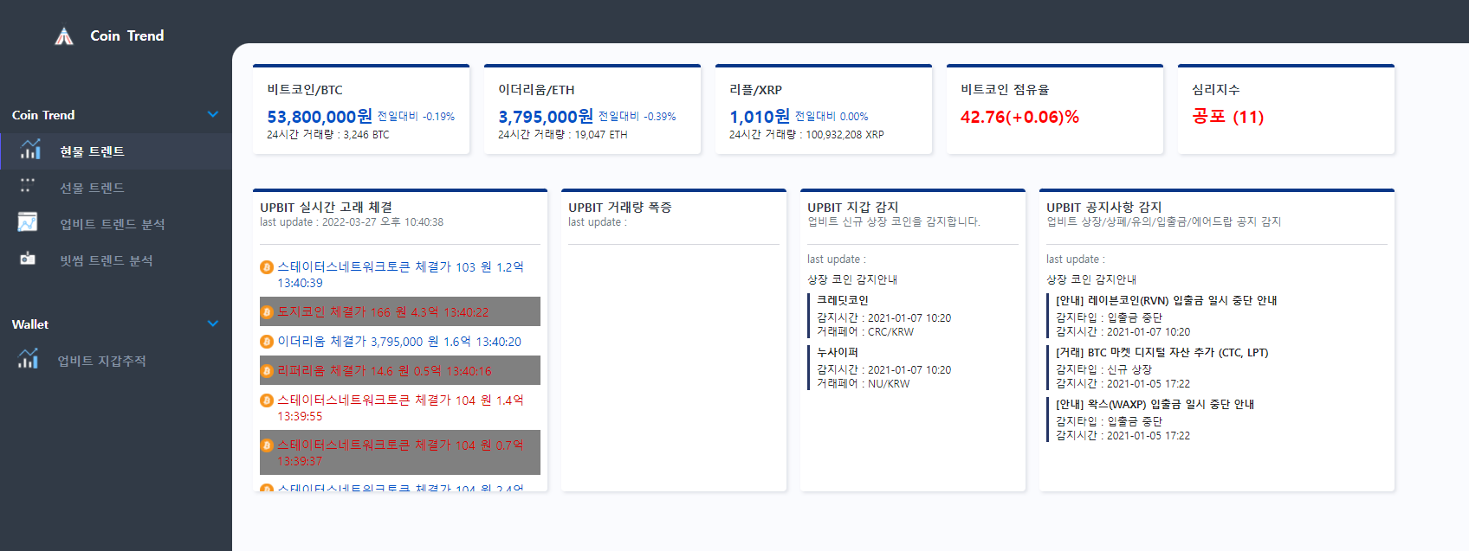
Task: Select the 심리지수 card title
Action: [1215, 90]
